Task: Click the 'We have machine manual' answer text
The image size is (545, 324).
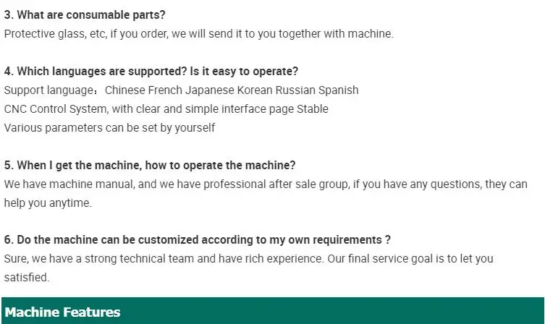Action: click(266, 184)
